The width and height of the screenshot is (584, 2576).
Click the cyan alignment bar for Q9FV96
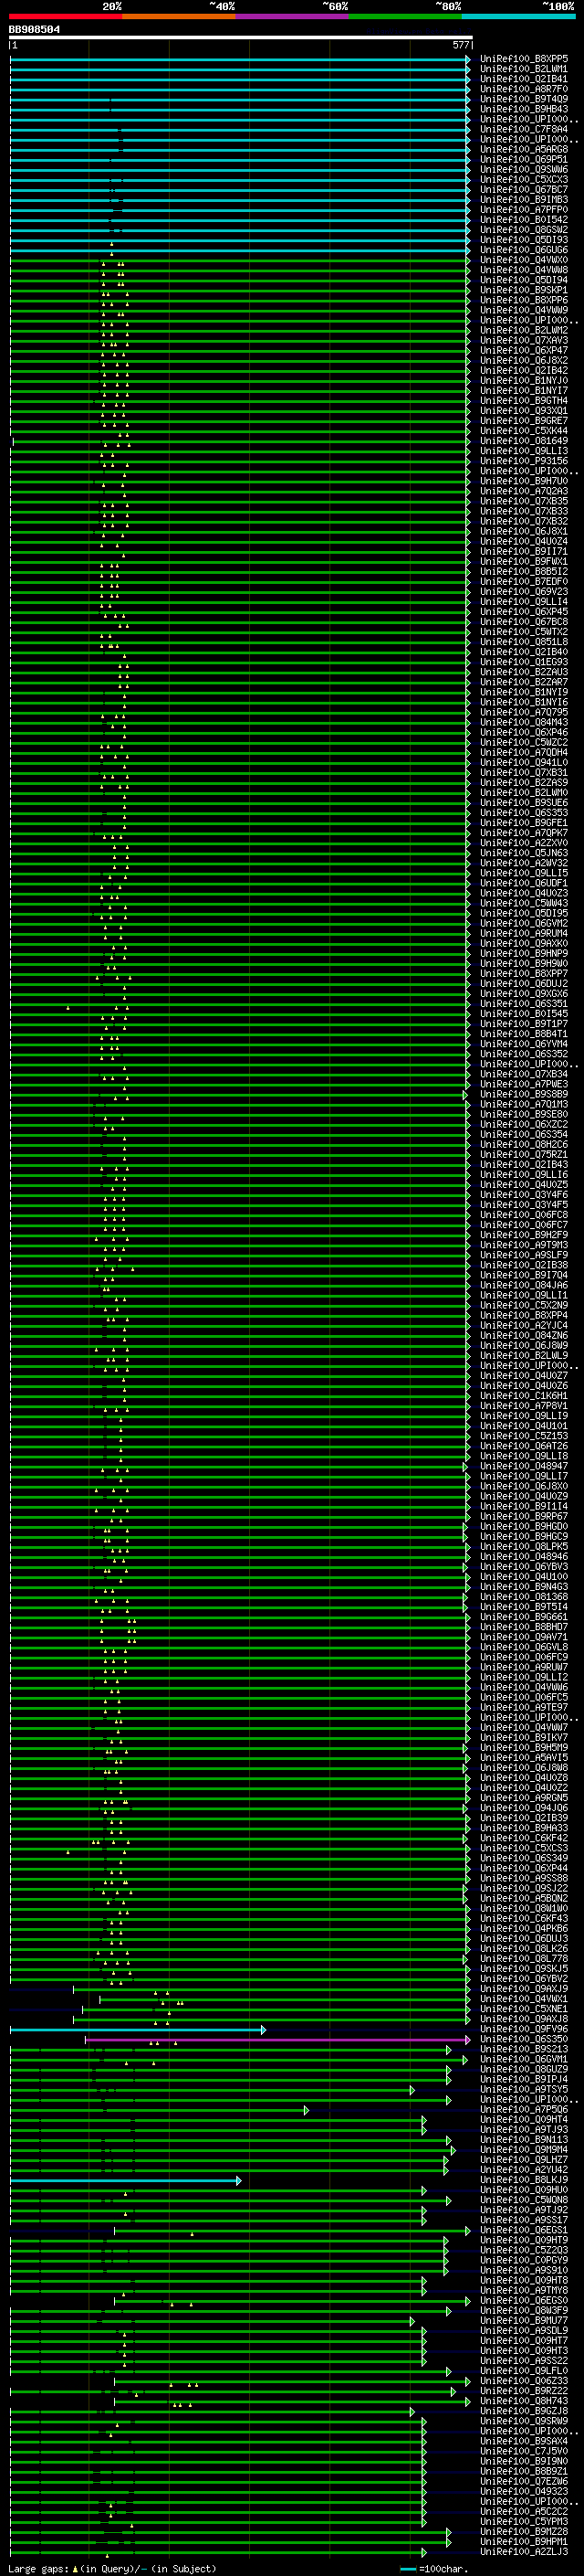(x=138, y=2029)
